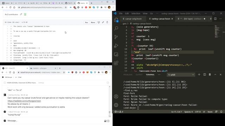Click the GitHub address bar
This screenshot has width=225, height=126.
tap(42, 7)
